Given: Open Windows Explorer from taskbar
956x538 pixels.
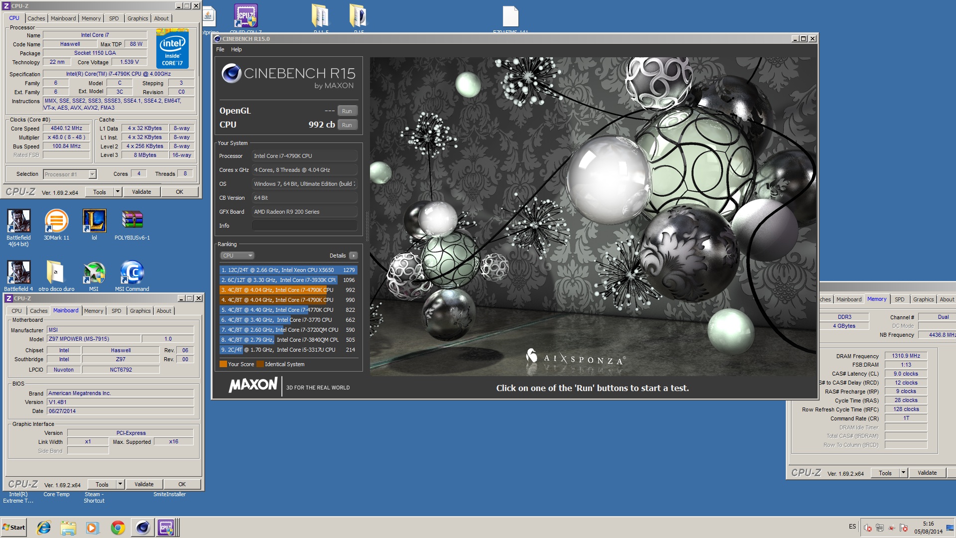Looking at the screenshot, I should pos(68,527).
